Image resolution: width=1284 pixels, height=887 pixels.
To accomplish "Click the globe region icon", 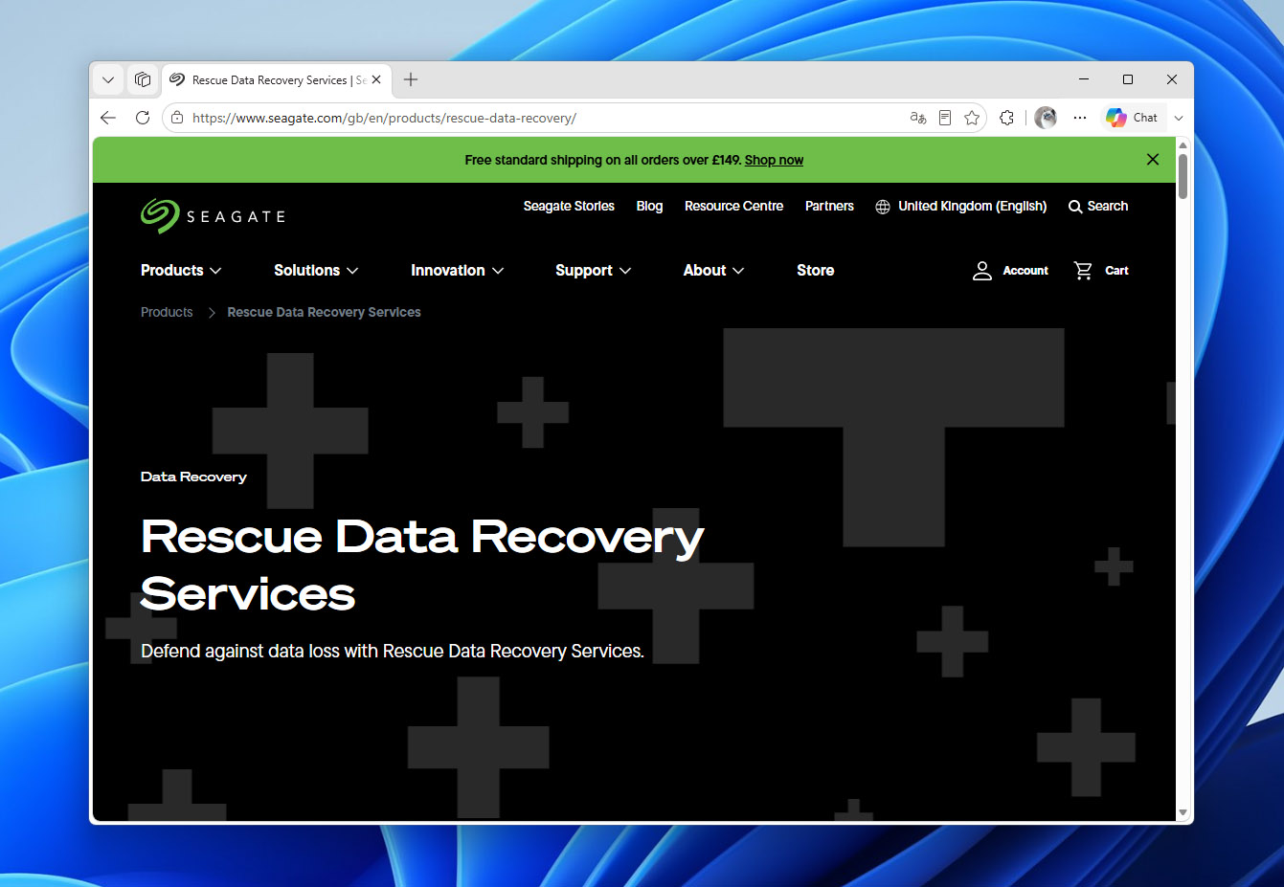I will [x=883, y=207].
